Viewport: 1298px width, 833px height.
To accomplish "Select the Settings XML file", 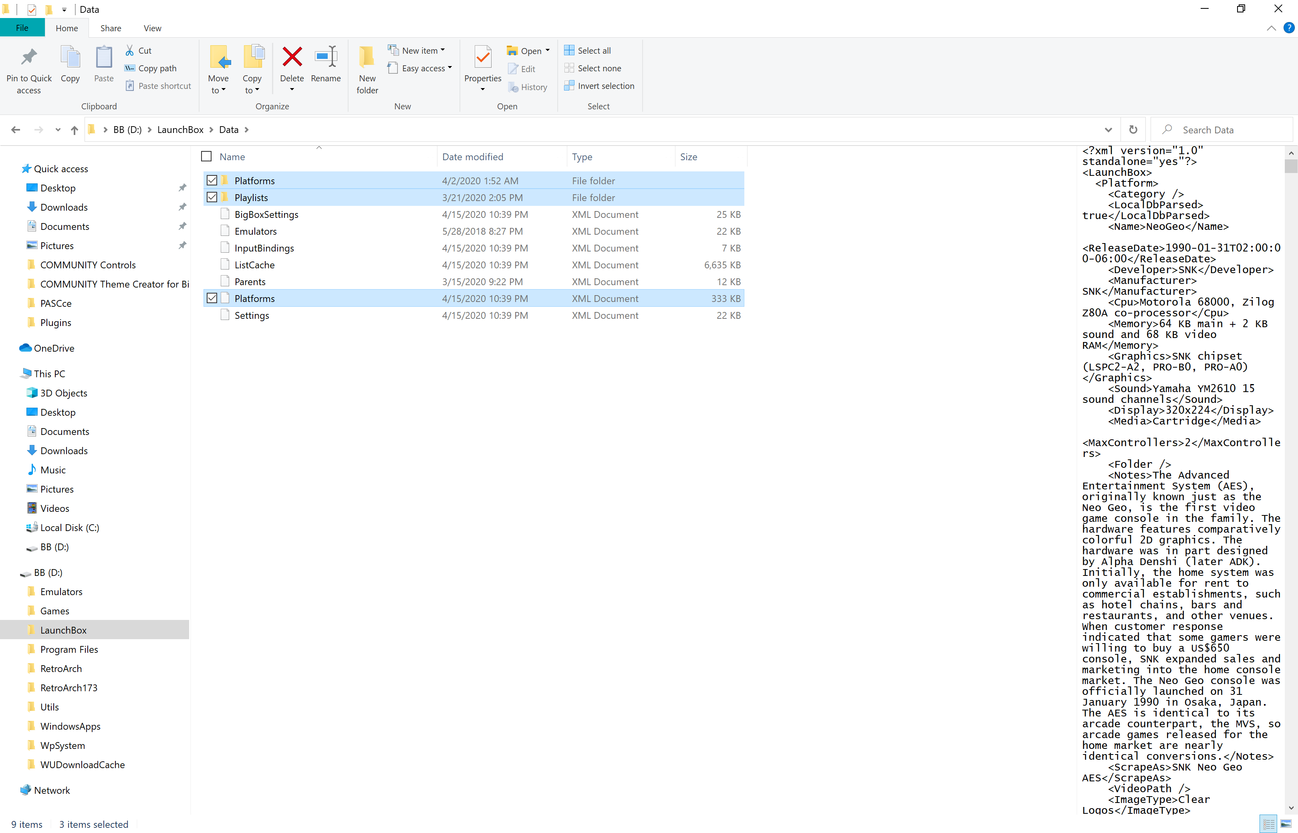I will tap(474, 315).
